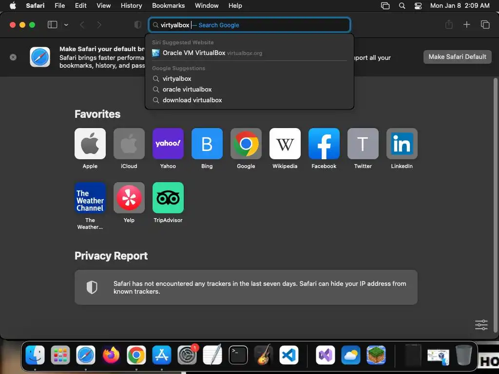The height and width of the screenshot is (374, 499).
Task: Open Launchpad from the Dock
Action: [60, 355]
